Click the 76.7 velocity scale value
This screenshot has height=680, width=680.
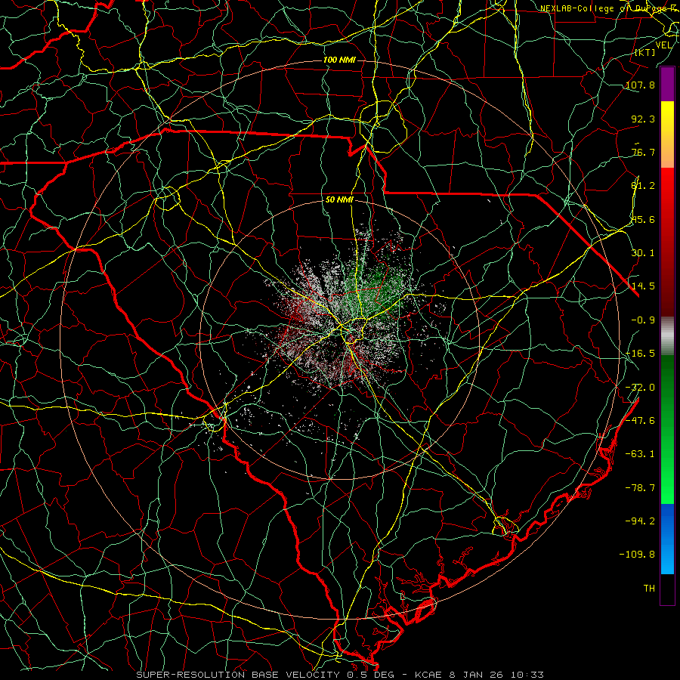(643, 152)
